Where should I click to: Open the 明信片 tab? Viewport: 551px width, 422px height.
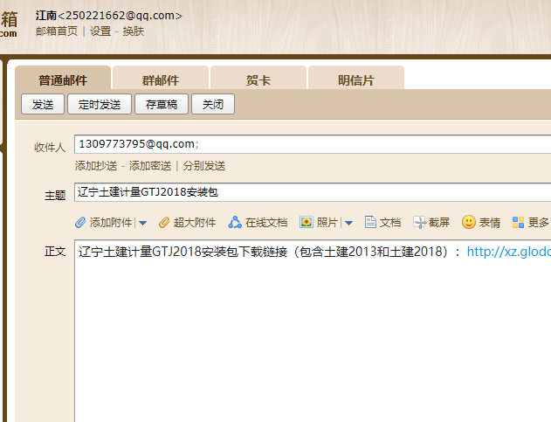[356, 78]
